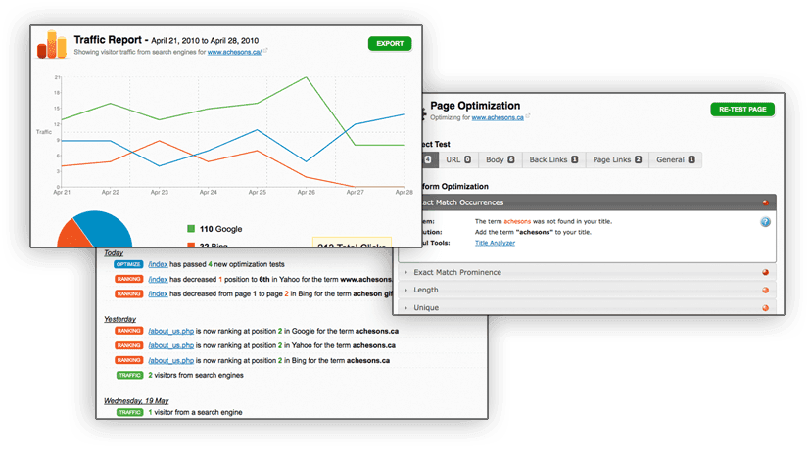The height and width of the screenshot is (449, 810).
Task: Switch to the URL tab
Action: [458, 160]
